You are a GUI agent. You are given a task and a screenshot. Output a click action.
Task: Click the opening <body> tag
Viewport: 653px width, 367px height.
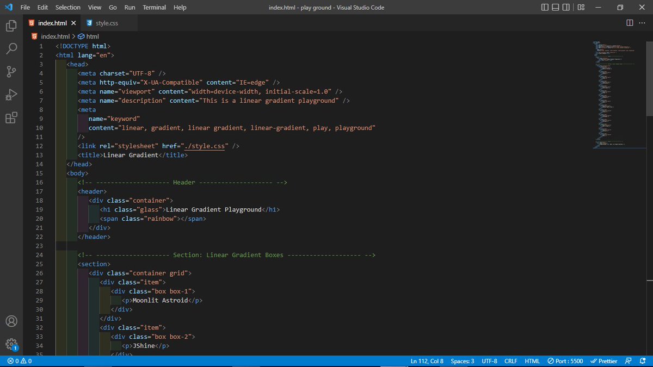point(78,173)
